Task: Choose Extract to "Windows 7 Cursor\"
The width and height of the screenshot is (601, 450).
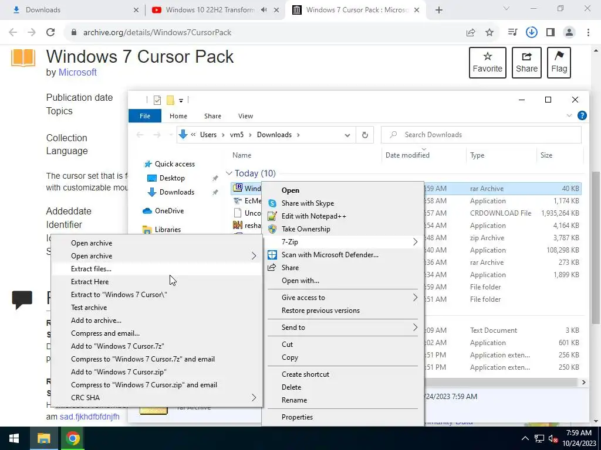Action: [157, 295]
